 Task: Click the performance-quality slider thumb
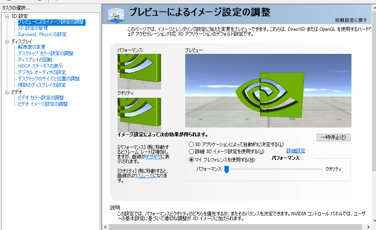coord(226,169)
